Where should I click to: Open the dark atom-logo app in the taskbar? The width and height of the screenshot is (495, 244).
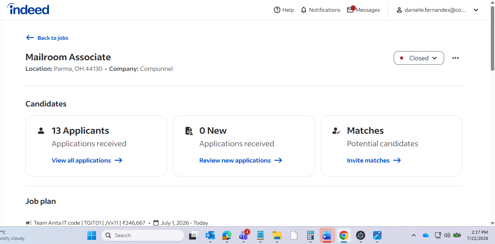[x=361, y=235]
